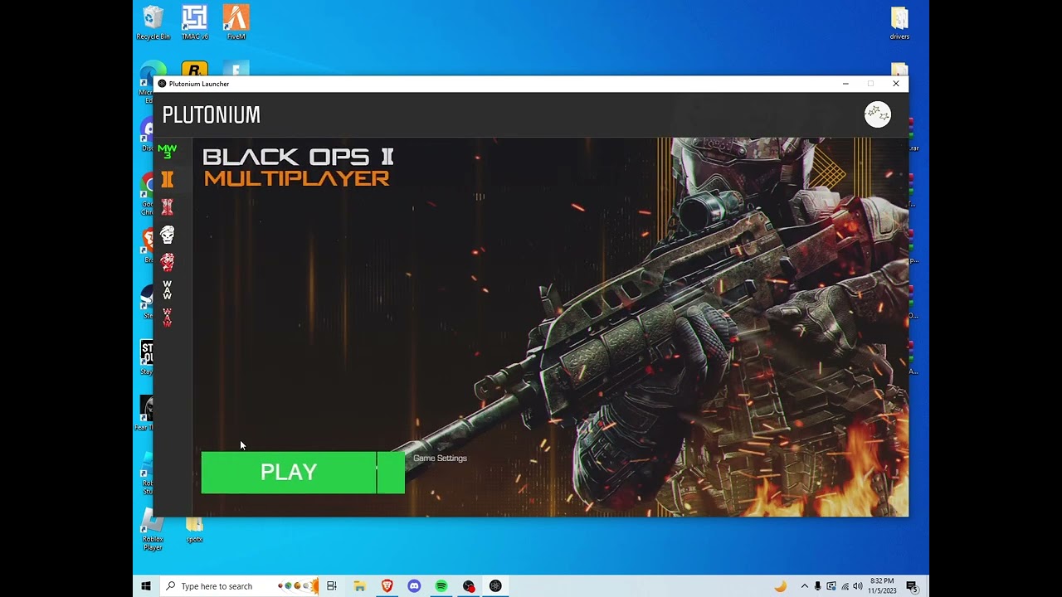The height and width of the screenshot is (597, 1062).
Task: Click the weather moon icon in taskbar
Action: pyautogui.click(x=780, y=586)
